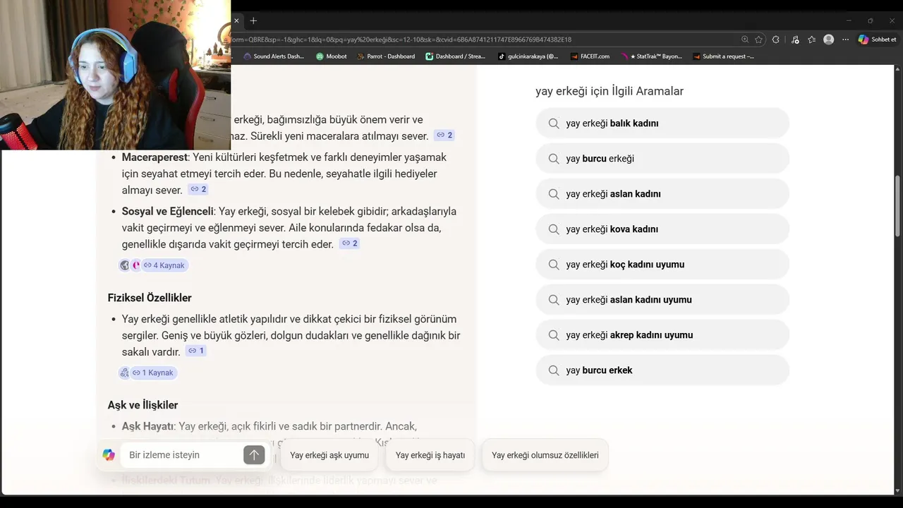Open browser settings and more menu
The width and height of the screenshot is (903, 508).
pyautogui.click(x=845, y=40)
